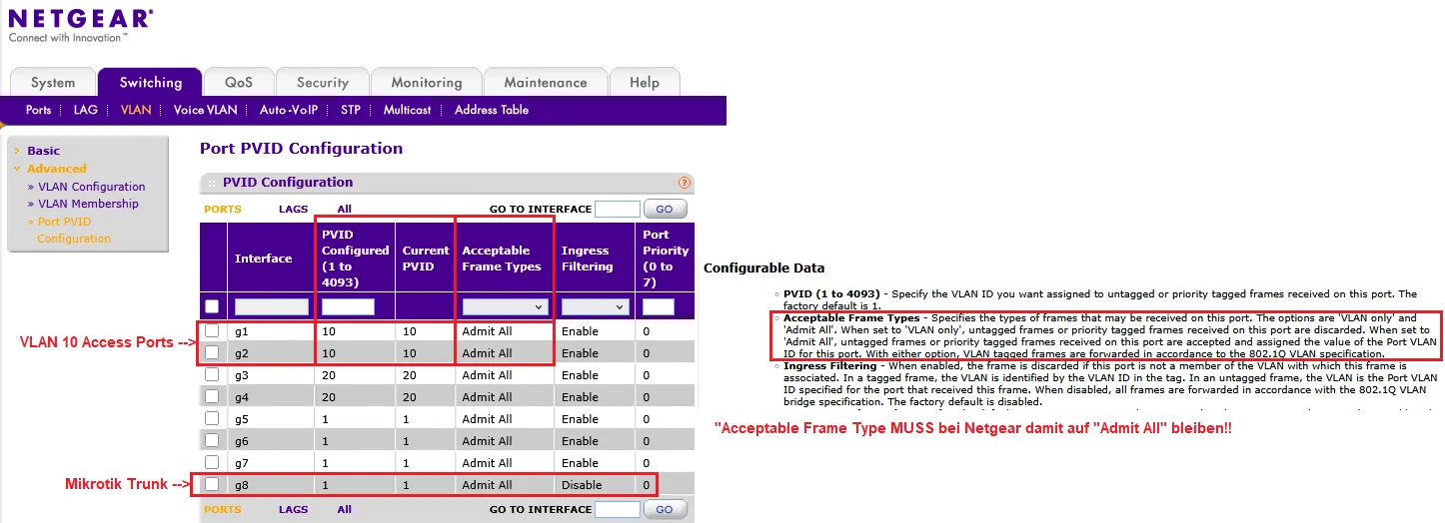Open STP submenu item

click(x=350, y=110)
